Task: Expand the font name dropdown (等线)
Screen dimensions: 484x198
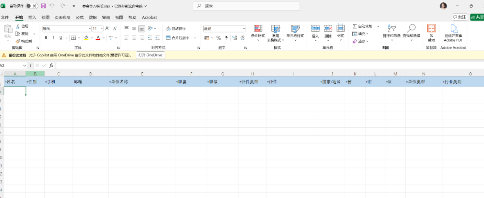Action: (89, 28)
